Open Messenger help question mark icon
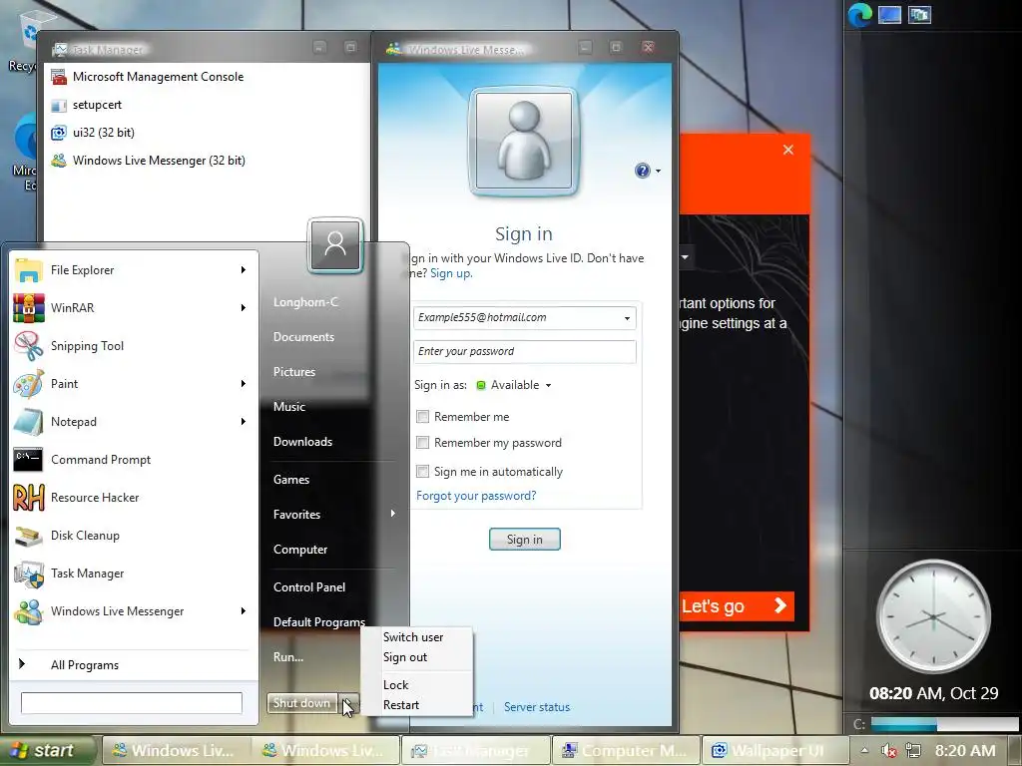 [x=642, y=171]
